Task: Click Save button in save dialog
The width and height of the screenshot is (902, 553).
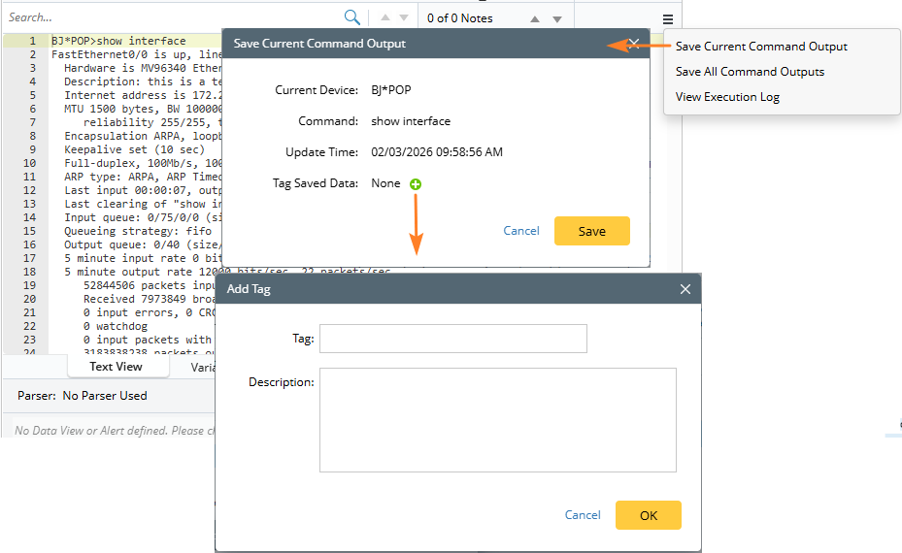Action: click(592, 231)
